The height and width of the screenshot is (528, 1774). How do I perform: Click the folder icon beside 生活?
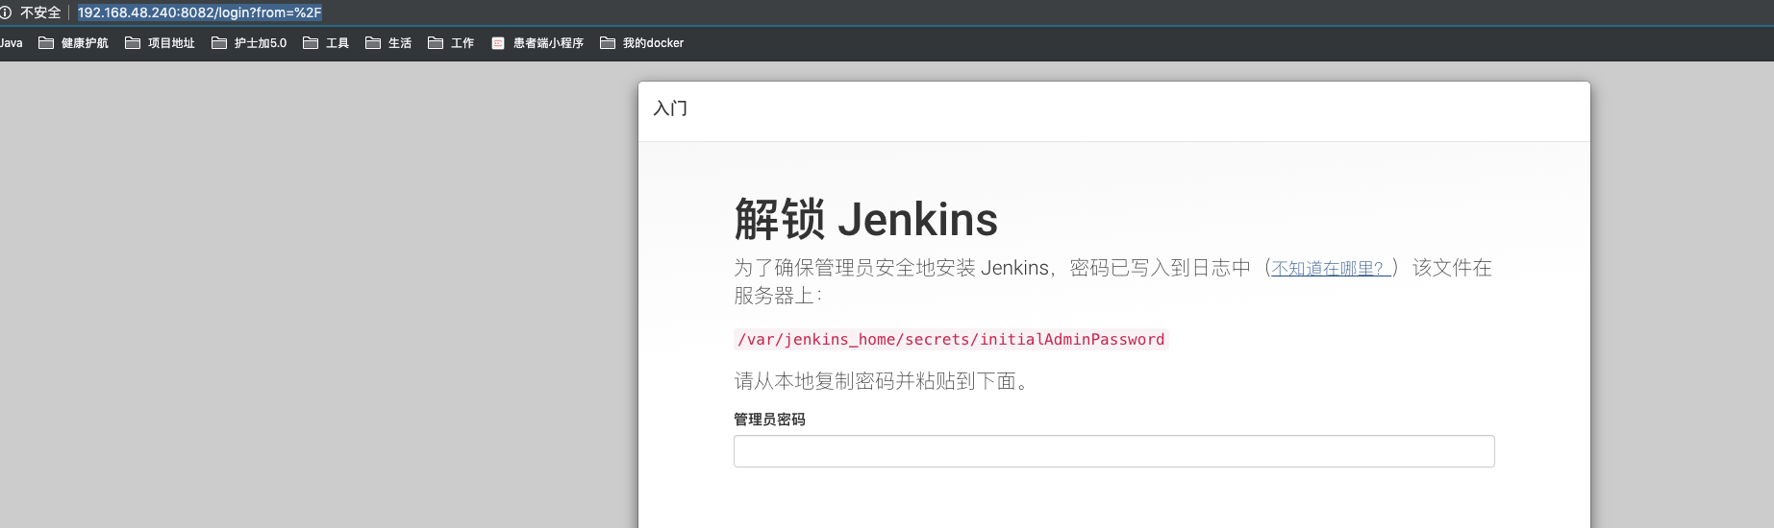pyautogui.click(x=373, y=43)
